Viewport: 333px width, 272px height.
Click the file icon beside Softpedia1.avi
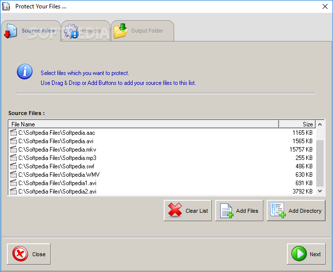13,183
